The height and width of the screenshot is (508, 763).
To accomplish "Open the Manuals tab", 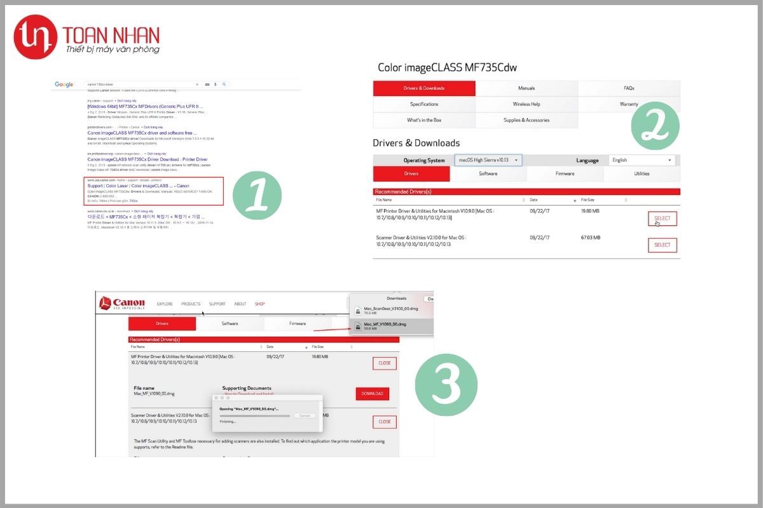I will (526, 88).
